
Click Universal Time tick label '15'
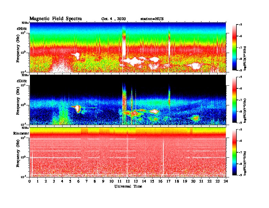click(x=152, y=181)
